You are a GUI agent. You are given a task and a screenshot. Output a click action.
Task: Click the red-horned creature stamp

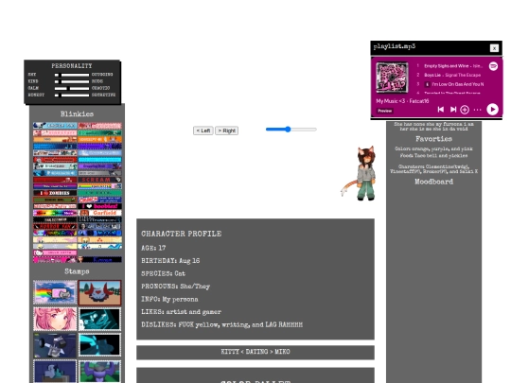[x=99, y=292]
